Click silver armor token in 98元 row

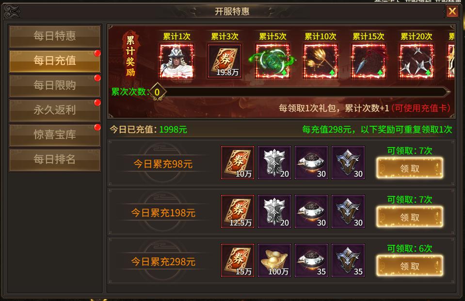274,163
